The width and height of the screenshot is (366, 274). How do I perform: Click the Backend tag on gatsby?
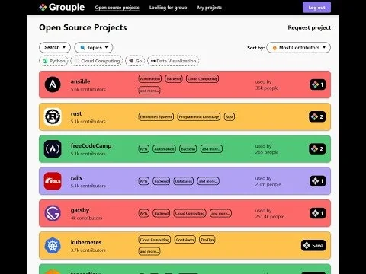pos(162,213)
